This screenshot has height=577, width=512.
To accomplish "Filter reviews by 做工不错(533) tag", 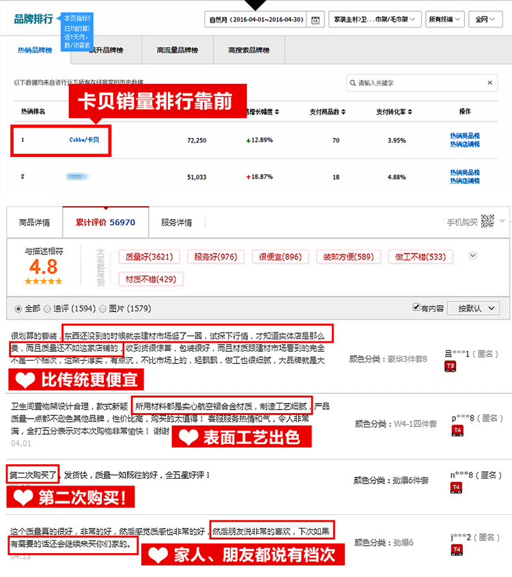I will coord(421,257).
